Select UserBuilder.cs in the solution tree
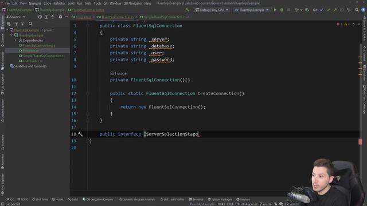This screenshot has width=367, height=206. (31, 61)
